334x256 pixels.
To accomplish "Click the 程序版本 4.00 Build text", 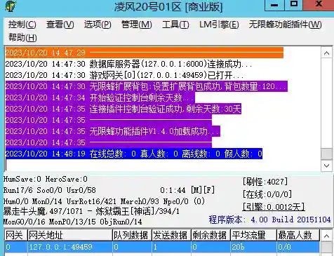I will tap(269, 220).
